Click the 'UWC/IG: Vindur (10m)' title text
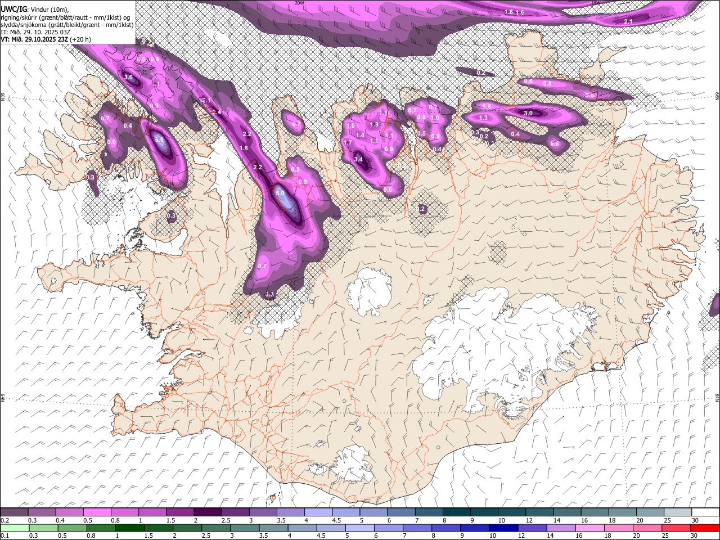The image size is (720, 540). click(x=34, y=9)
